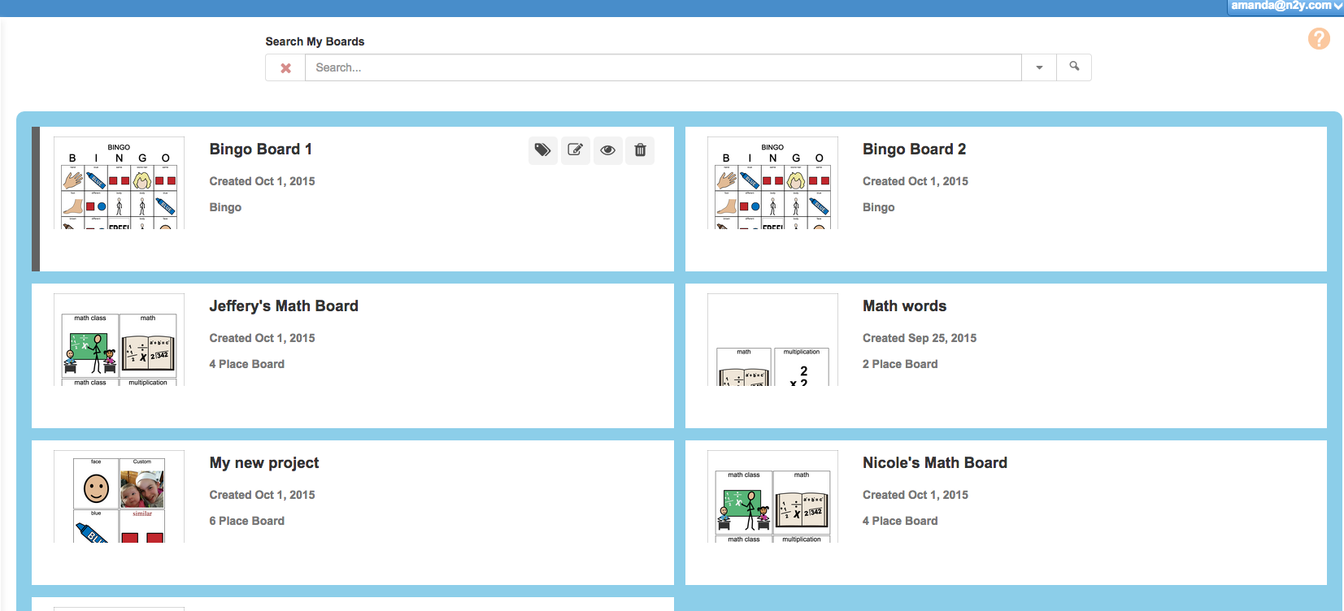Select the Bingo Board 1 thumbnail

[x=119, y=183]
